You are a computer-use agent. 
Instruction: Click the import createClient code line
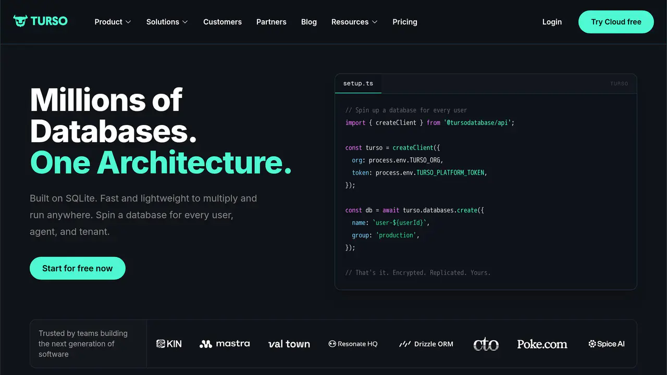pyautogui.click(x=430, y=123)
